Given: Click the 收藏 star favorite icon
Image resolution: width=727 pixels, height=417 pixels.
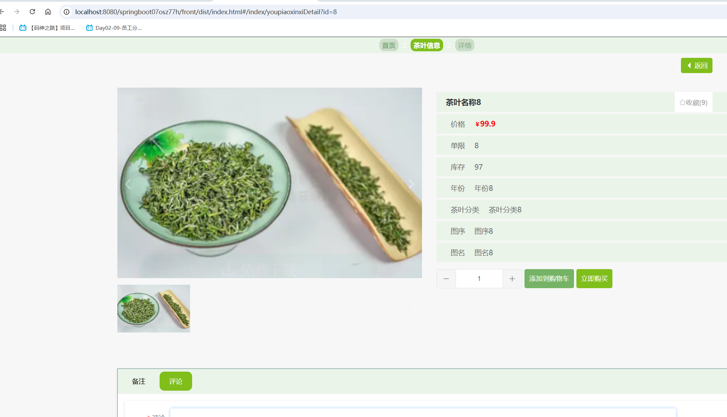Looking at the screenshot, I should pyautogui.click(x=682, y=103).
